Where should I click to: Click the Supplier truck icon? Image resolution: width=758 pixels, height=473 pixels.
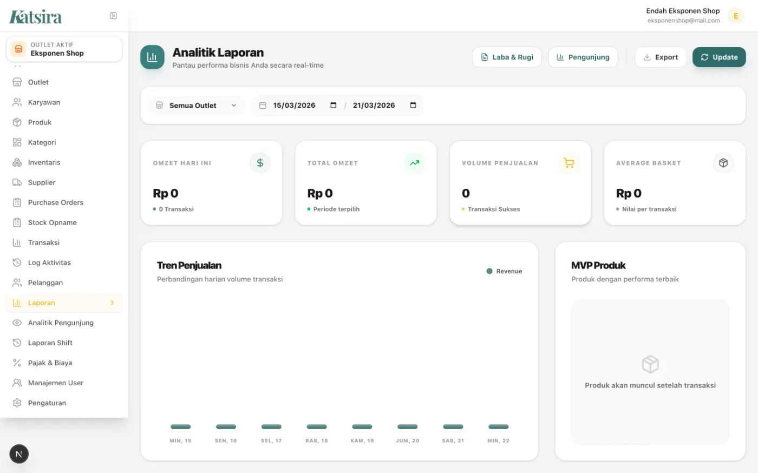17,182
